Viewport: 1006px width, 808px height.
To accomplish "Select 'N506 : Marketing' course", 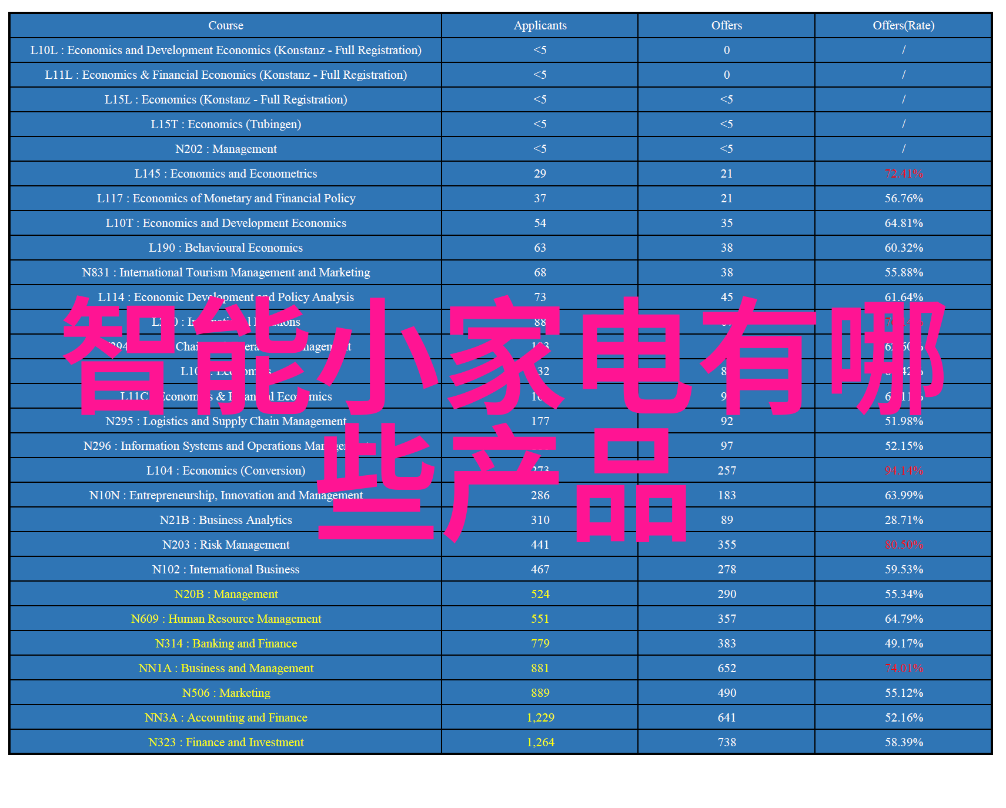I will point(226,693).
